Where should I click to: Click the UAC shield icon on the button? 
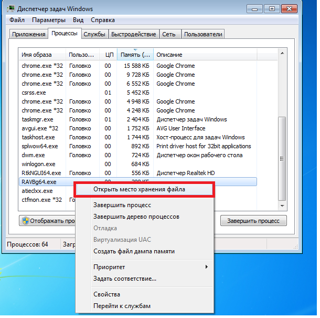point(25,221)
